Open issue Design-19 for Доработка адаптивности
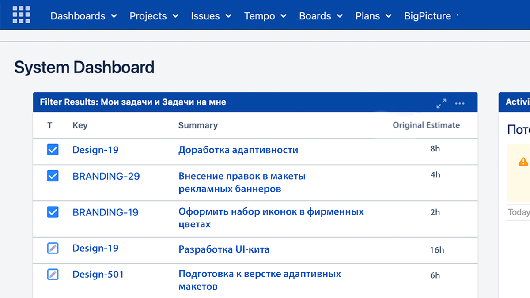 coord(95,150)
